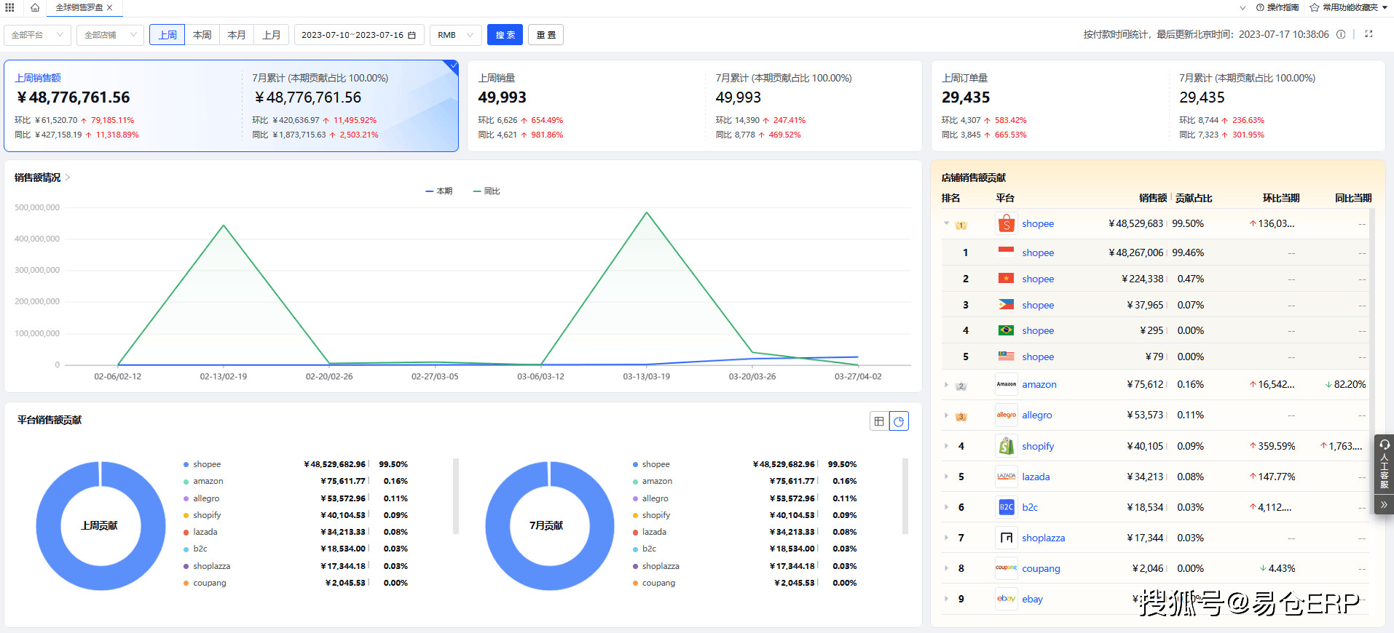The width and height of the screenshot is (1394, 633).
Task: Switch platform contribution to pie chart view
Action: pos(899,421)
